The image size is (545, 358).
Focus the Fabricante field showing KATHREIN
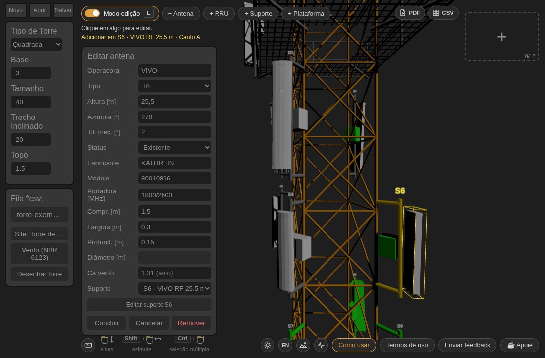tap(174, 163)
